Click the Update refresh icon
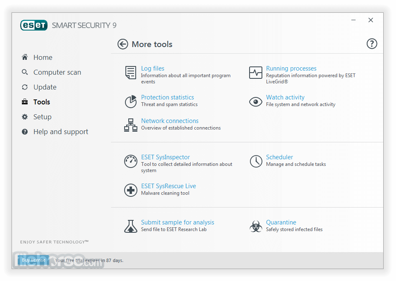The image size is (396, 281). point(25,87)
